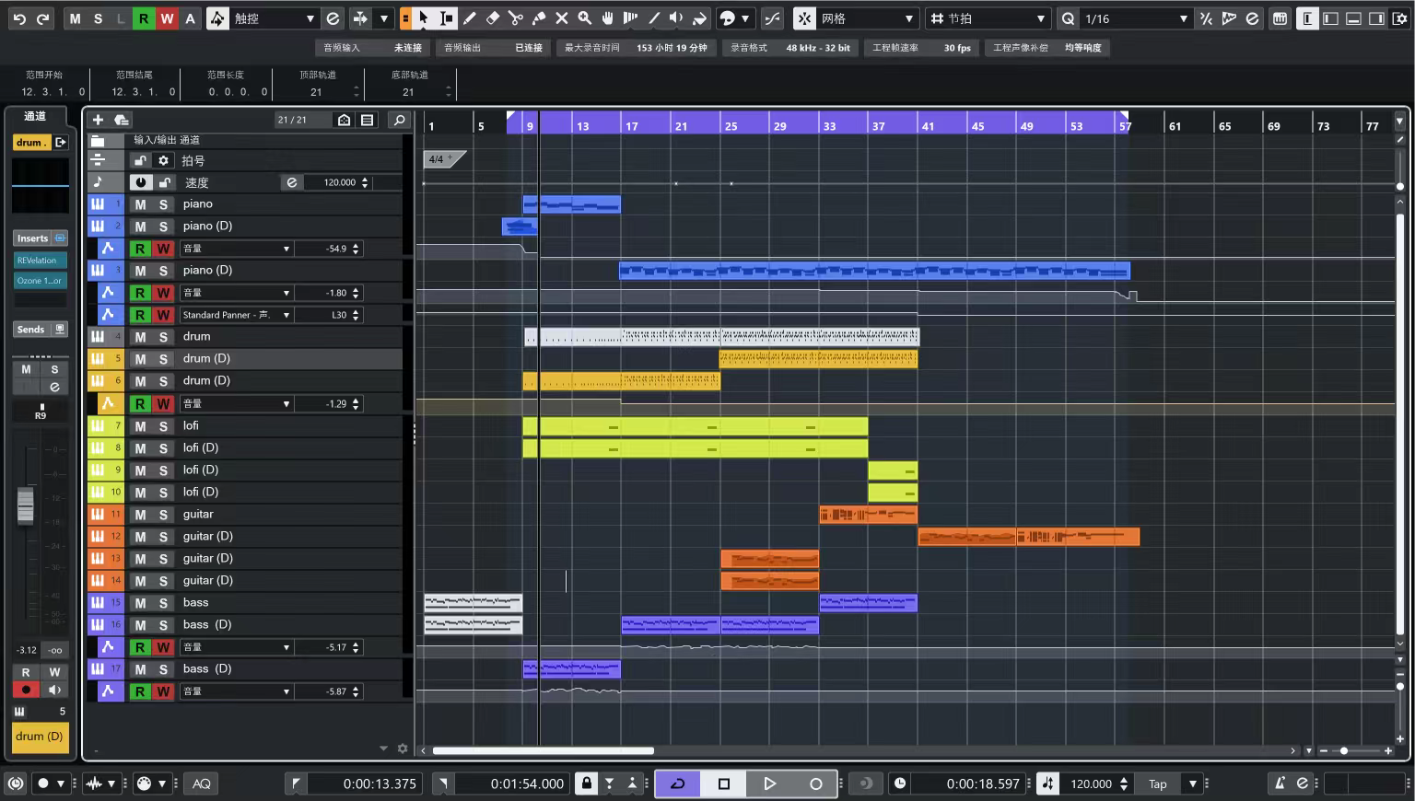Select the hand tool
The width and height of the screenshot is (1415, 801).
tap(608, 18)
